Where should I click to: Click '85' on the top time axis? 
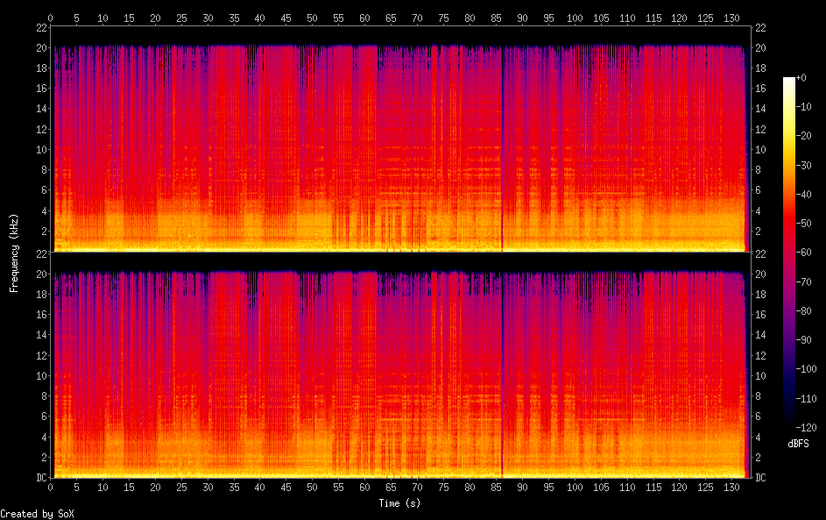pyautogui.click(x=496, y=18)
